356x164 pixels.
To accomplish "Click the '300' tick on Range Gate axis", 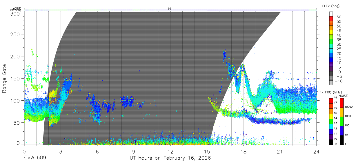I will tap(15, 13).
